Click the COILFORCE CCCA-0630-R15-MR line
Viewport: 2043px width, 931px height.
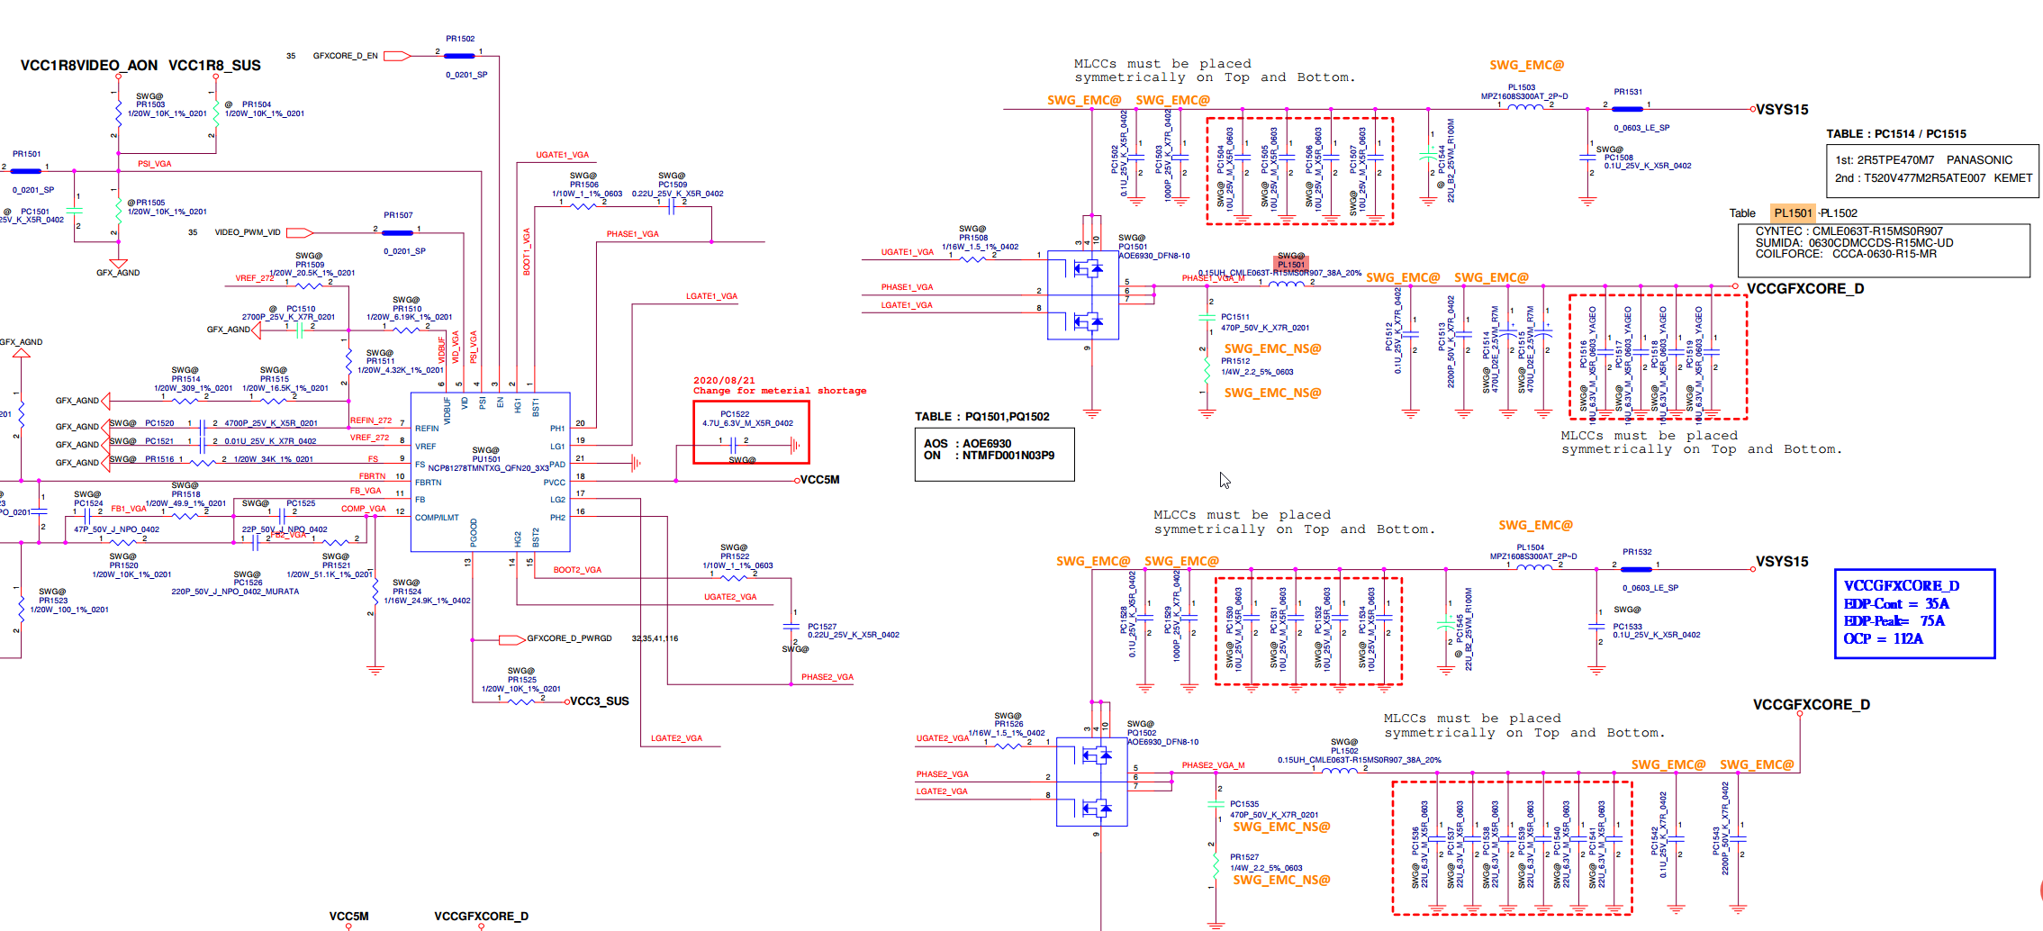pyautogui.click(x=1846, y=254)
